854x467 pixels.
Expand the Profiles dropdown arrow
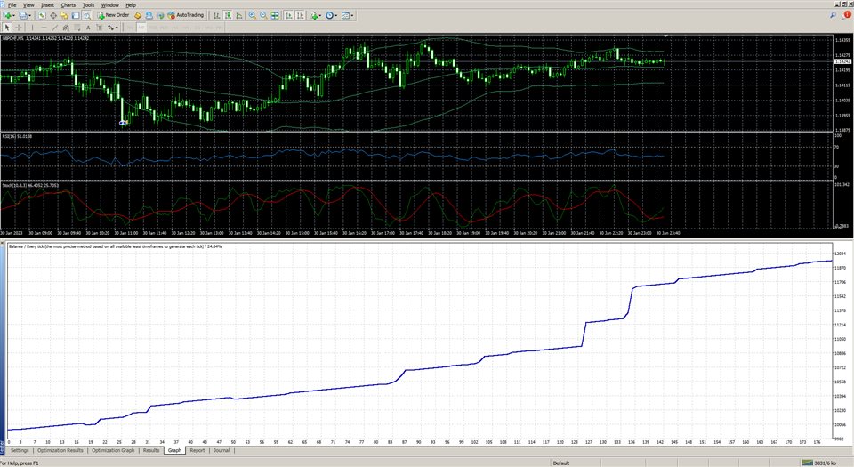[x=30, y=15]
